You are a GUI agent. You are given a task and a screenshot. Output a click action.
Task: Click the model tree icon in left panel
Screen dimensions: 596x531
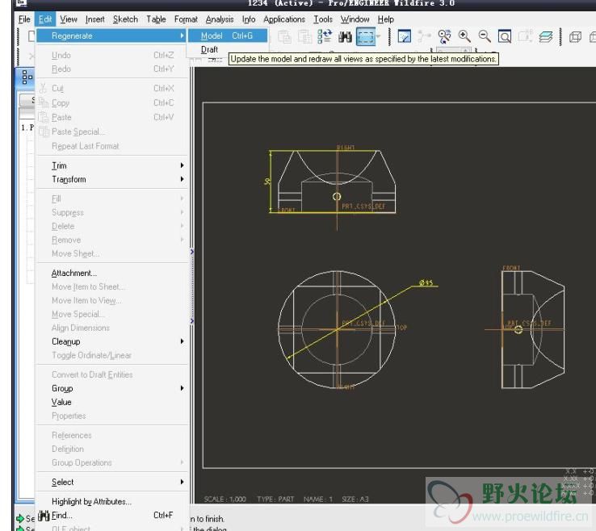click(27, 77)
